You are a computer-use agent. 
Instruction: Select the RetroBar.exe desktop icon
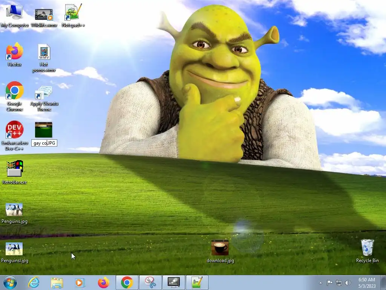click(x=15, y=172)
